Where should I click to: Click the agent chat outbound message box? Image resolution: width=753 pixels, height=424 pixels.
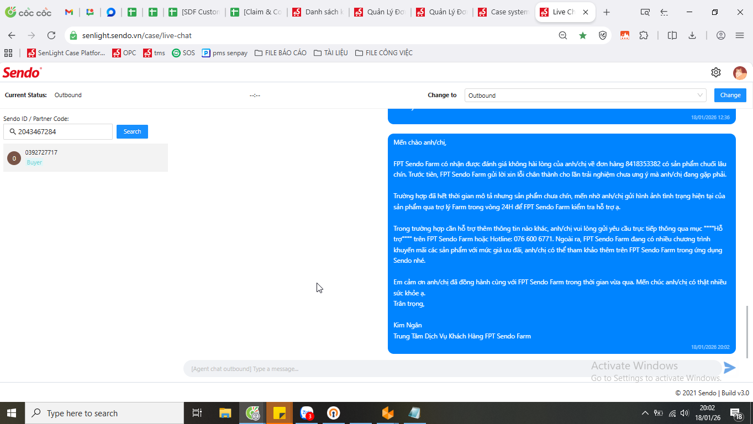click(452, 369)
